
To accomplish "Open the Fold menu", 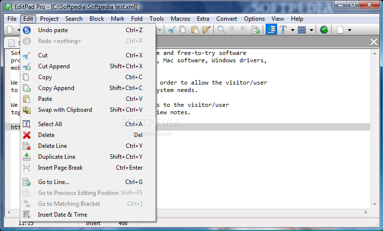I will [137, 19].
